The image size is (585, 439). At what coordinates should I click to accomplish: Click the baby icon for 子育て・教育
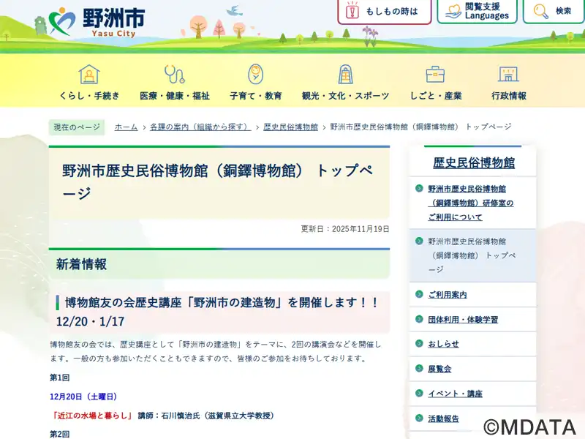[255, 74]
